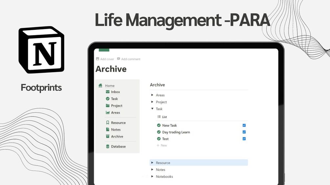Uncheck the Day trading Learn checkbox
The image size is (330, 185).
[244, 132]
